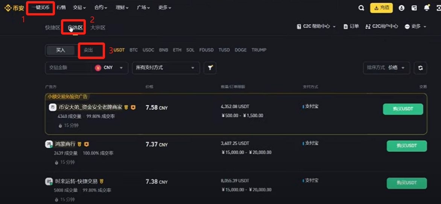Image resolution: width=441 pixels, height=204 pixels.
Task: Click 购买USDT for 鸿蒙商行
Action: pos(407,146)
